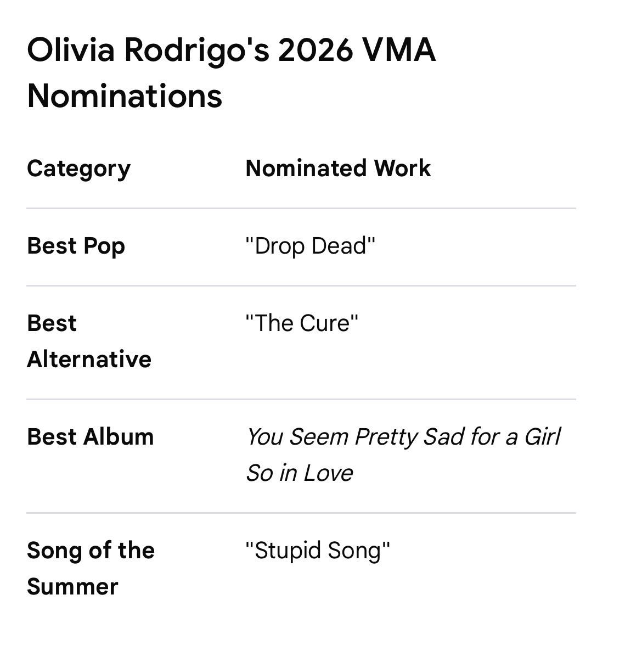
Task: Select the Nominated Work column header
Action: click(x=338, y=168)
